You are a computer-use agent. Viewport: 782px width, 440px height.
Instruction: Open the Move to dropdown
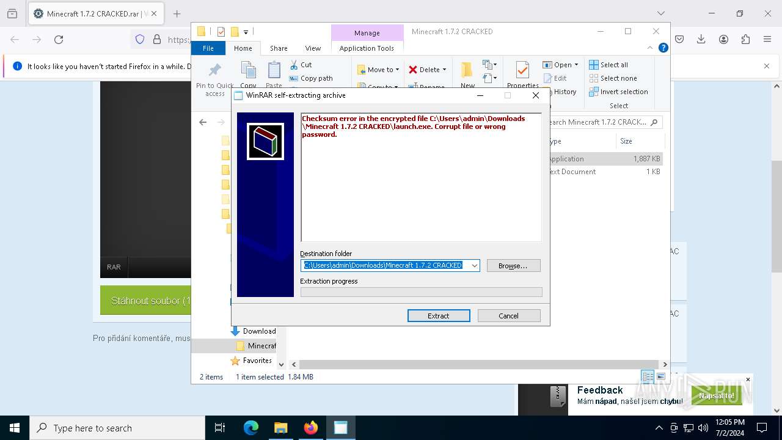pyautogui.click(x=378, y=70)
